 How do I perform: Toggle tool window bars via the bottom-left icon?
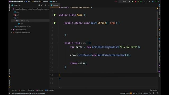point(10,93)
